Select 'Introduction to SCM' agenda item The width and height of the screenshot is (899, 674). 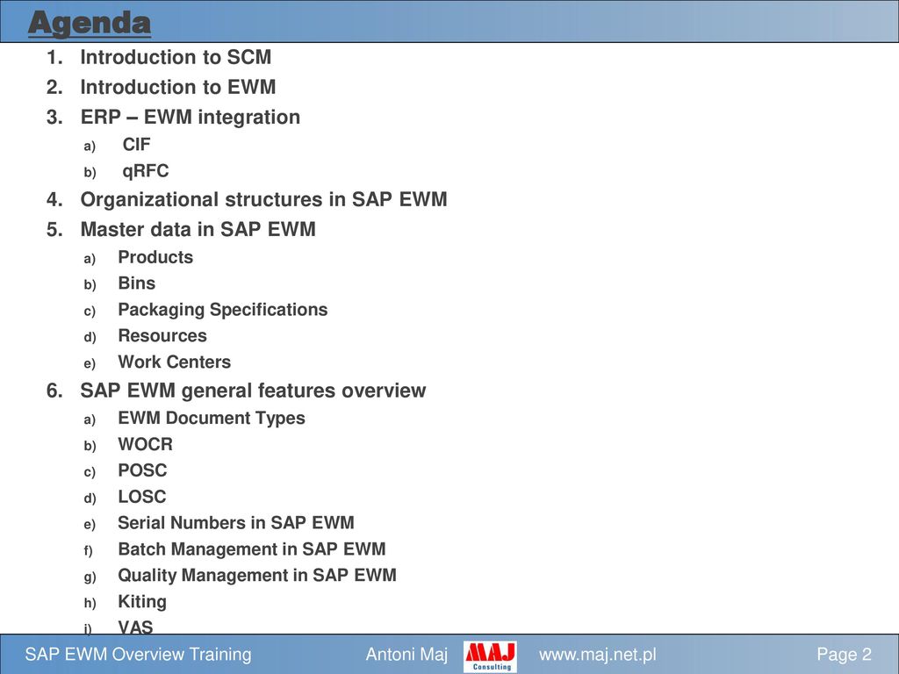tap(176, 57)
